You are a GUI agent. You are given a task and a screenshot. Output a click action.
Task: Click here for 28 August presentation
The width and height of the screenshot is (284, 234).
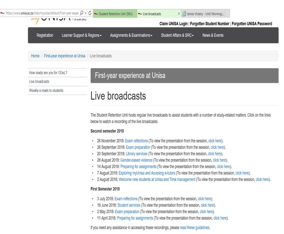click(x=219, y=160)
